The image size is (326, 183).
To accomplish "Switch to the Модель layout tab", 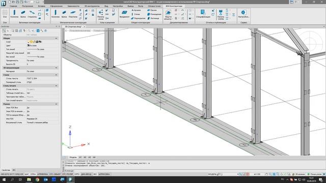I will point(73,157).
